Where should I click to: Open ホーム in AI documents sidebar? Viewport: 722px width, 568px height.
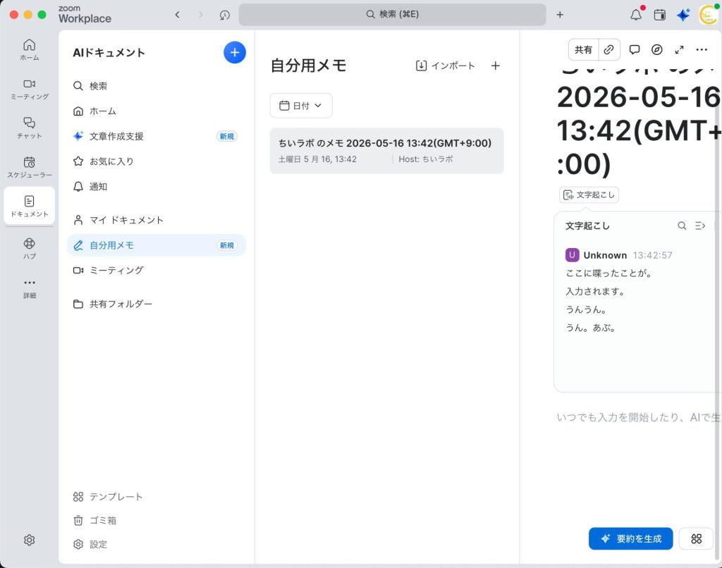coord(157,111)
